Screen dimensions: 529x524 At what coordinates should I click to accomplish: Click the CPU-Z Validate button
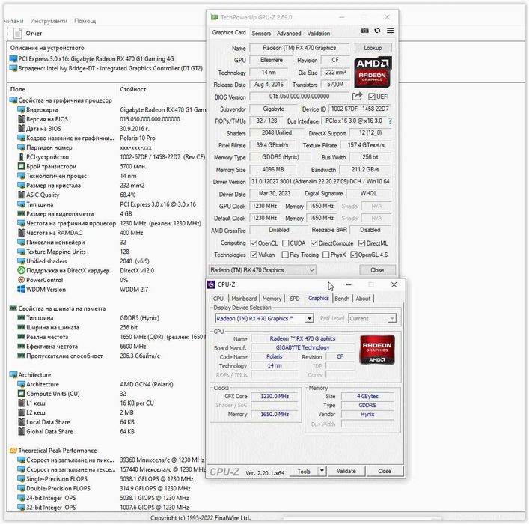(x=346, y=471)
